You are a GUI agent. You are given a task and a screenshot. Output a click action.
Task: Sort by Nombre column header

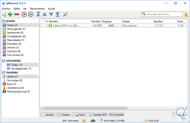64,21
